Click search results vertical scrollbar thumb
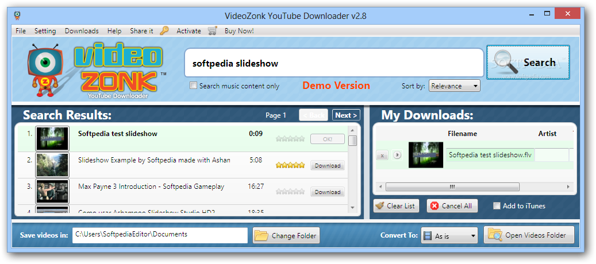This screenshot has width=596, height=264. click(x=353, y=141)
